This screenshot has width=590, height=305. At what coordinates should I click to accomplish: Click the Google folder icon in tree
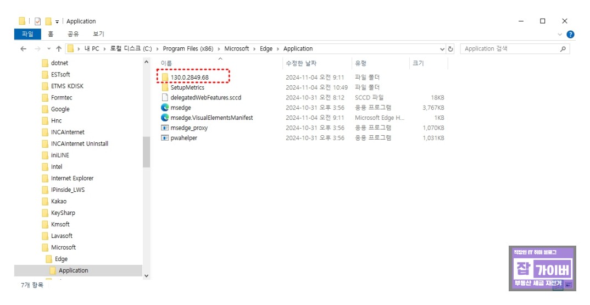(x=45, y=109)
